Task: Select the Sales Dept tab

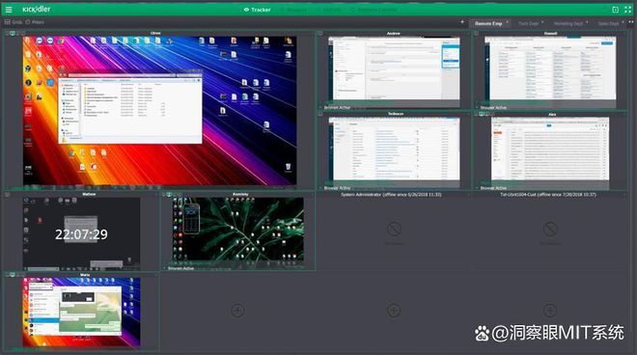Action: (x=608, y=23)
